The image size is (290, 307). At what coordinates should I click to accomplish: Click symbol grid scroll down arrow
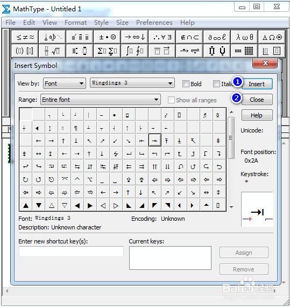tap(231, 207)
